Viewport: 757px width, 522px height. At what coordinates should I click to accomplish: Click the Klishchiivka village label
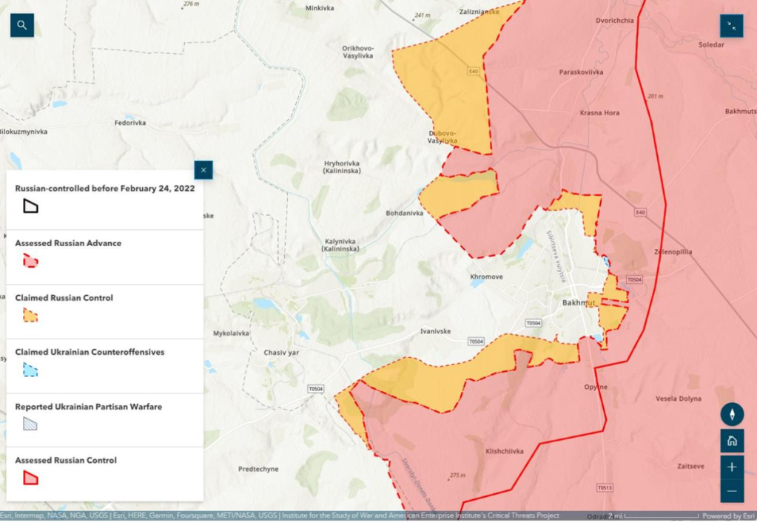coord(505,451)
